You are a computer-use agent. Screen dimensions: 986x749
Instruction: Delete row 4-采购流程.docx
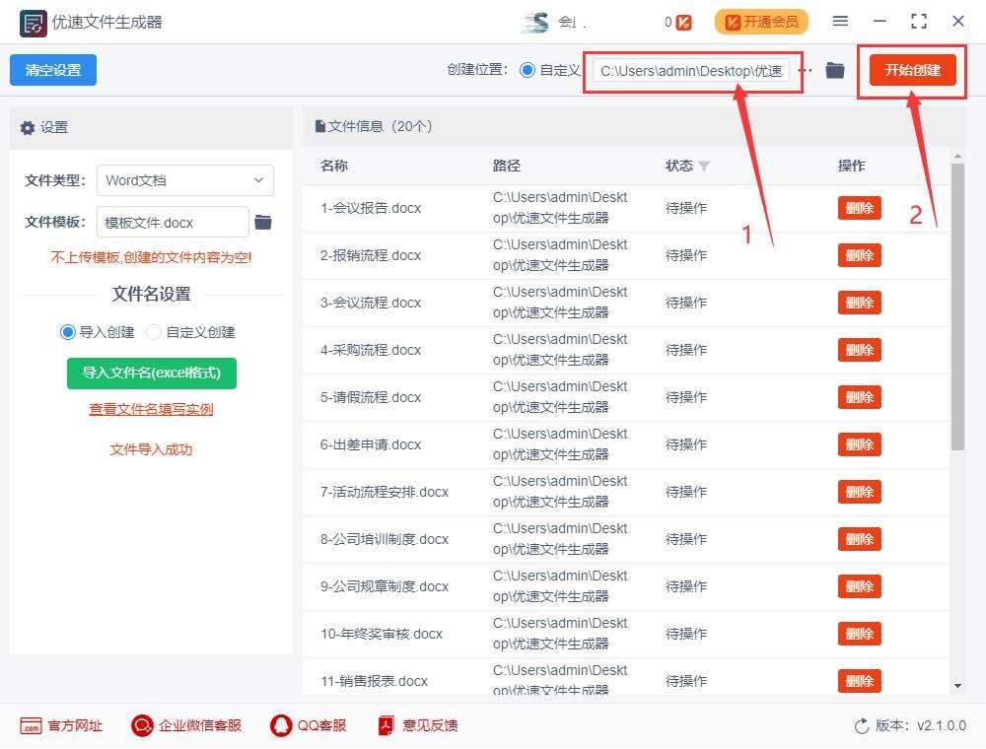(859, 350)
